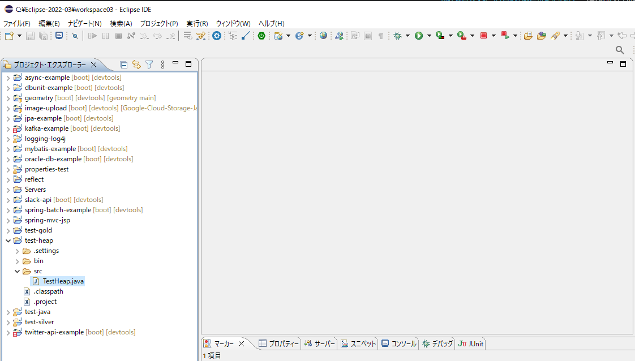Toggle the Filters and Customization funnel icon
Image resolution: width=635 pixels, height=361 pixels.
coord(149,65)
